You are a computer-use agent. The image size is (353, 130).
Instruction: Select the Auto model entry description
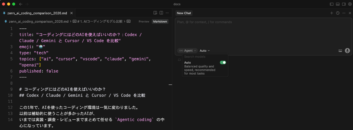point(200,70)
